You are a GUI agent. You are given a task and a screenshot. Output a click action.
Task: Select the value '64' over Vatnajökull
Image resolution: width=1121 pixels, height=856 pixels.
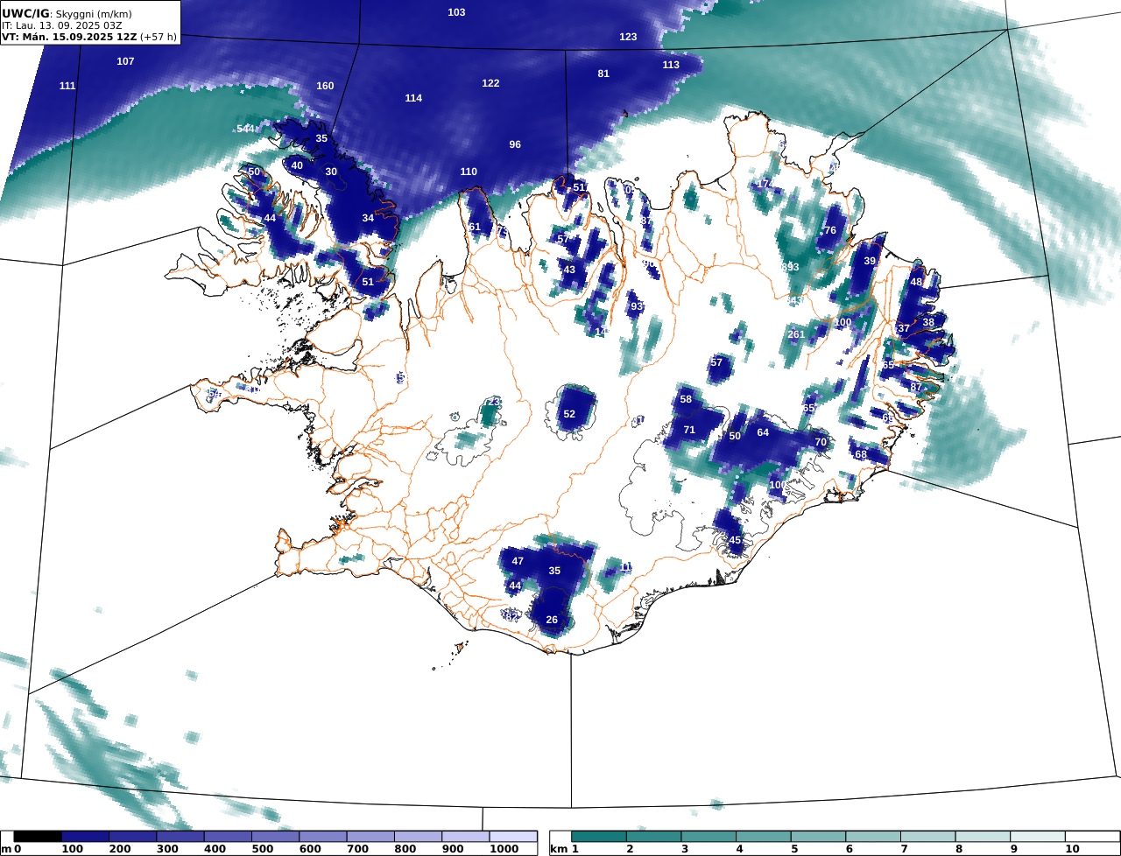coord(763,432)
